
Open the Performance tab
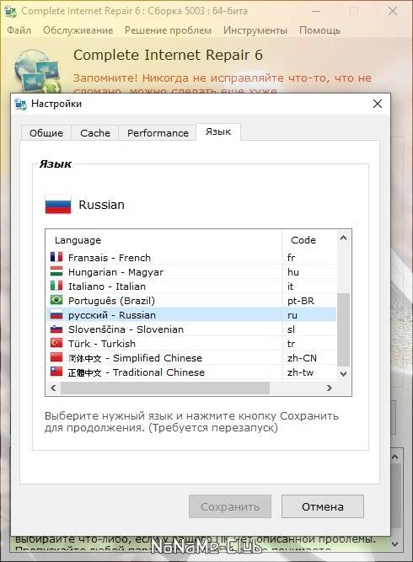[158, 133]
